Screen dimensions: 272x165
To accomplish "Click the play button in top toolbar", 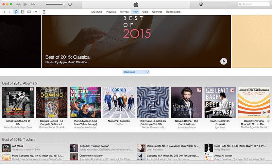I will (25, 4).
